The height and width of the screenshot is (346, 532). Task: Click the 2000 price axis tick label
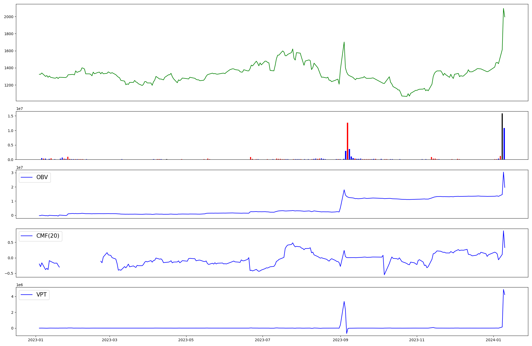[9, 17]
